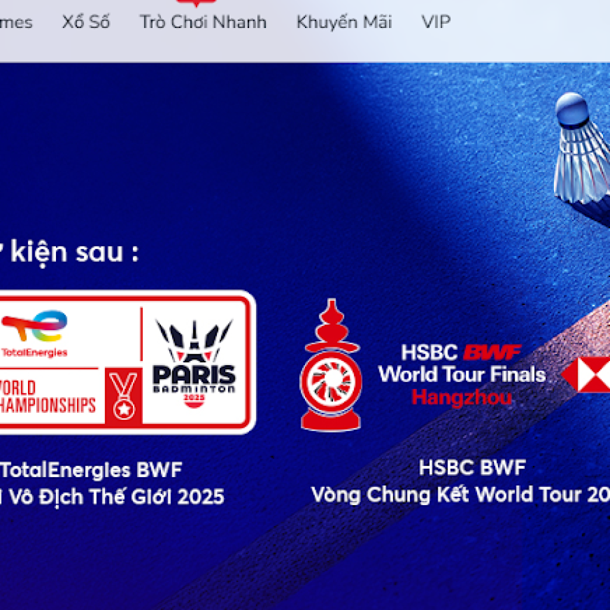
Task: Click the red medal icon
Action: tap(124, 396)
